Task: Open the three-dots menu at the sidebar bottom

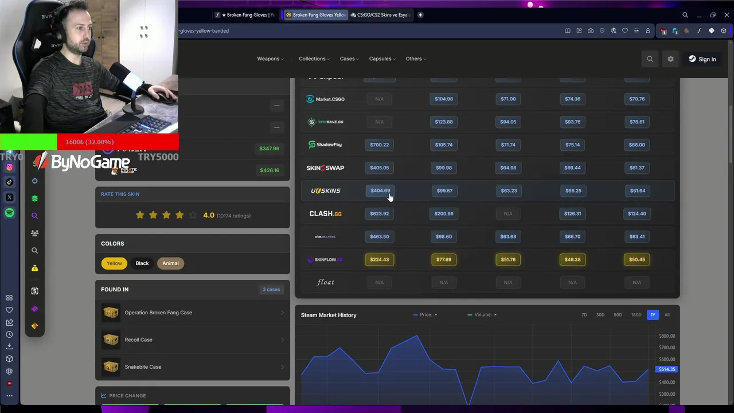Action: pyautogui.click(x=9, y=396)
